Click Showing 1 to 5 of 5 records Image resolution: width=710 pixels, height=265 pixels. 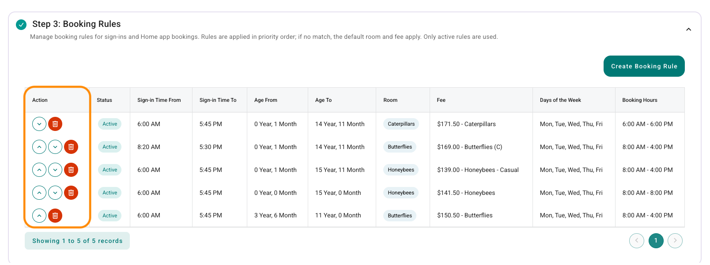pyautogui.click(x=77, y=241)
